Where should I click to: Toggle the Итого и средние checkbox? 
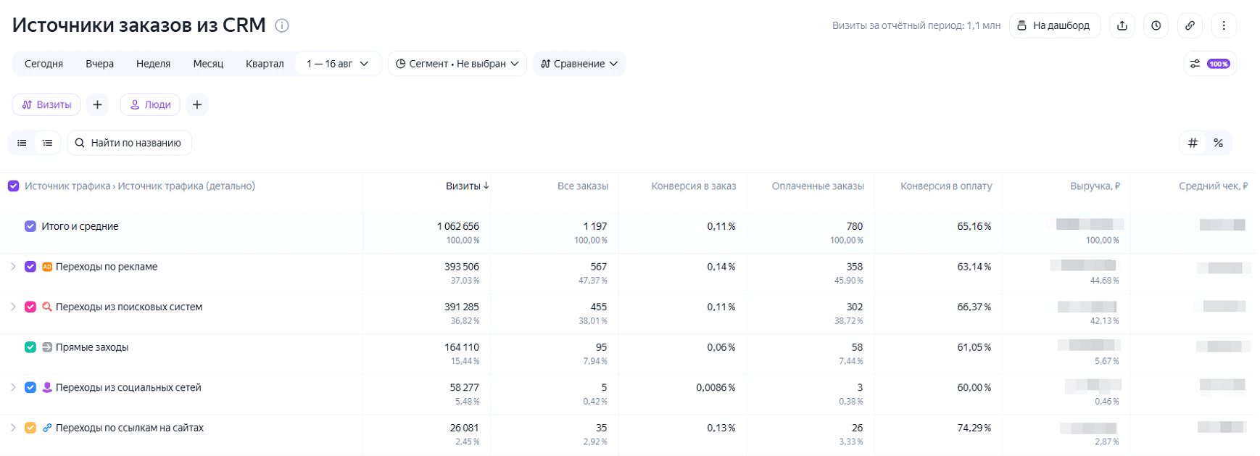(x=30, y=226)
